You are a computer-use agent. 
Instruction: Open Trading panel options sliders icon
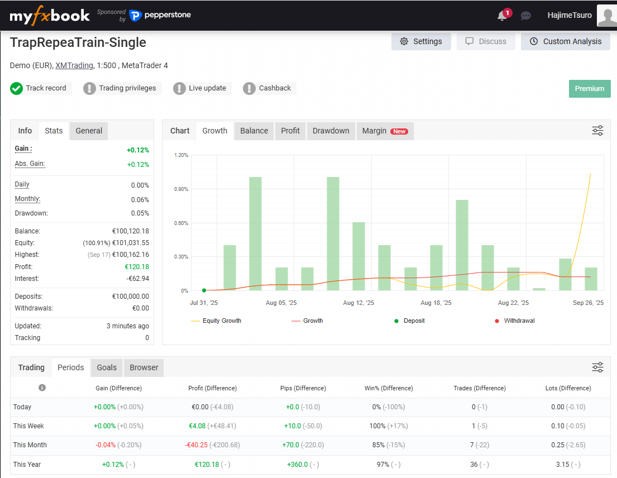coord(597,367)
